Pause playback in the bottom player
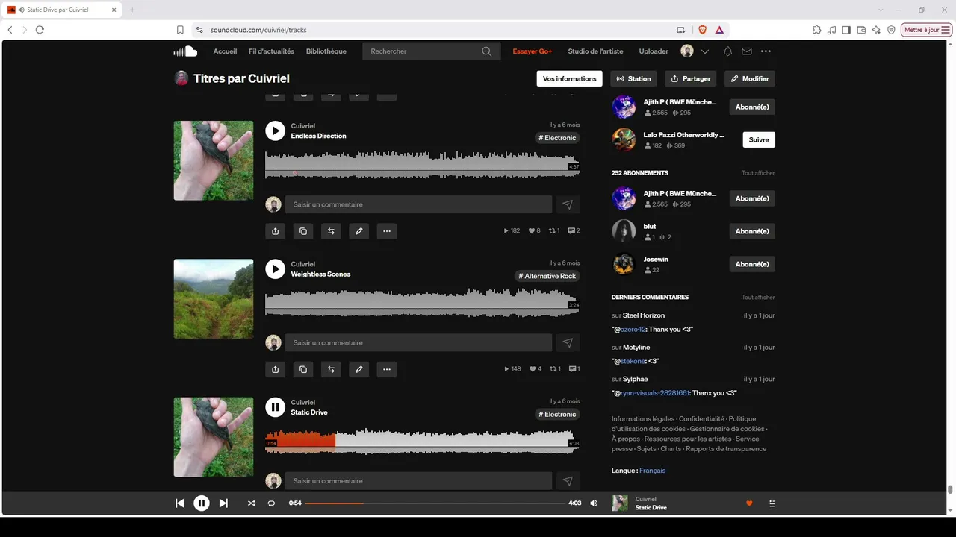 (x=202, y=503)
